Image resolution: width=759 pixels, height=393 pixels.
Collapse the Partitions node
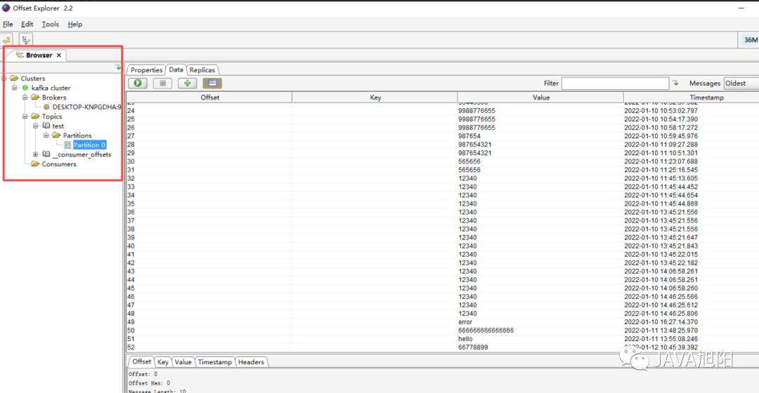coord(46,135)
